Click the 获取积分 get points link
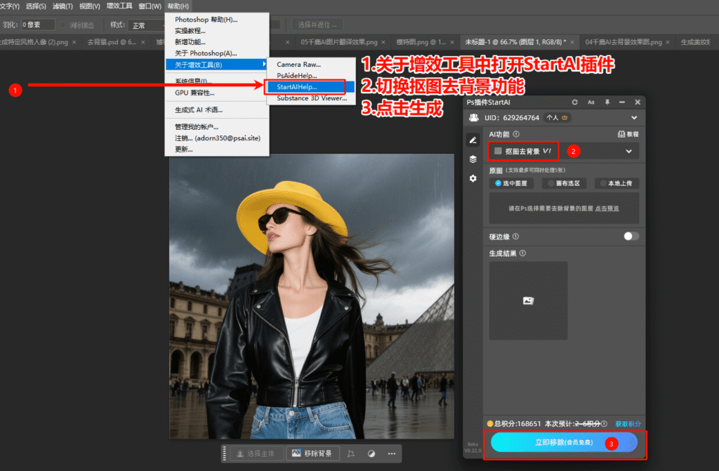719x471 pixels. pos(628,423)
